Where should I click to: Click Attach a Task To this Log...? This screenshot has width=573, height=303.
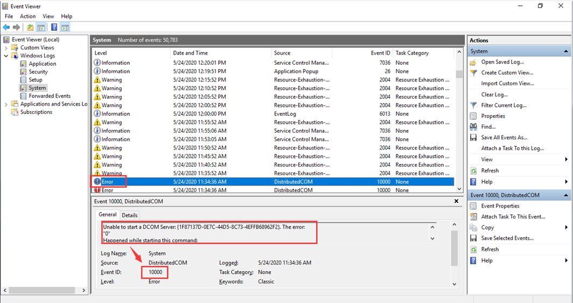[x=513, y=148]
